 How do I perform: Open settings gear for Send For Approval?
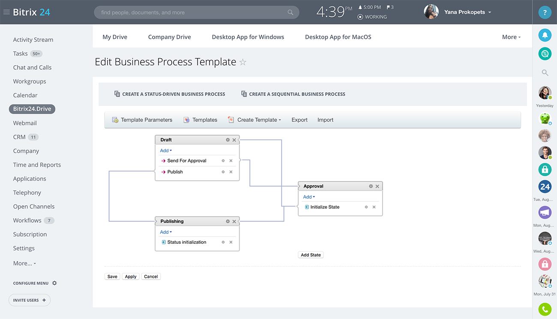pyautogui.click(x=223, y=161)
